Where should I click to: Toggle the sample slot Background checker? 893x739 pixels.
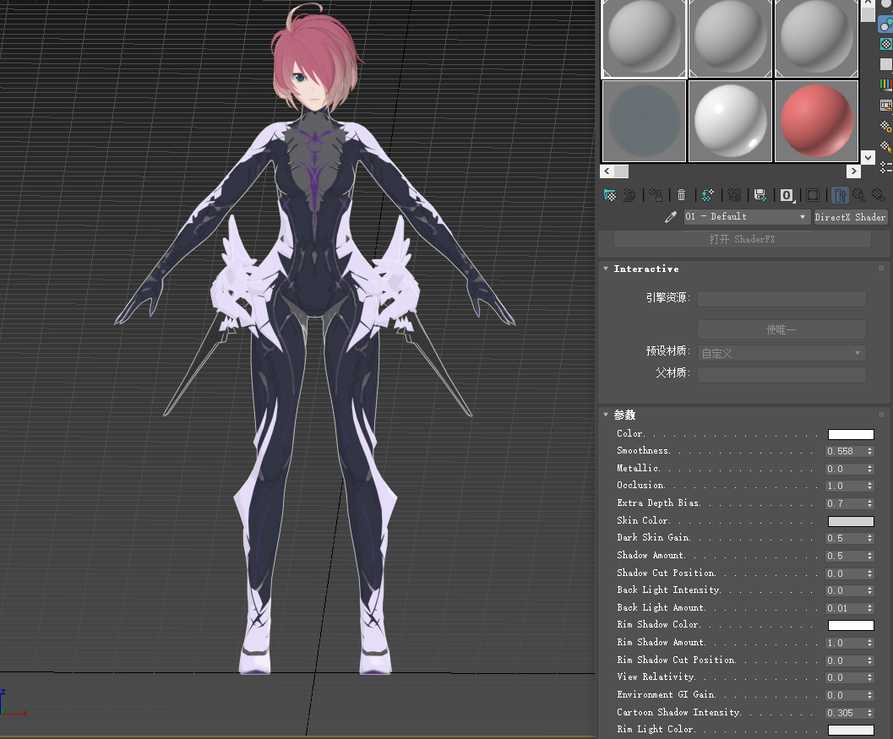point(885,44)
